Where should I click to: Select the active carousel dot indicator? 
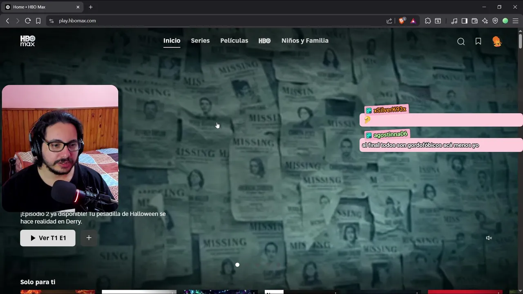[x=237, y=265]
